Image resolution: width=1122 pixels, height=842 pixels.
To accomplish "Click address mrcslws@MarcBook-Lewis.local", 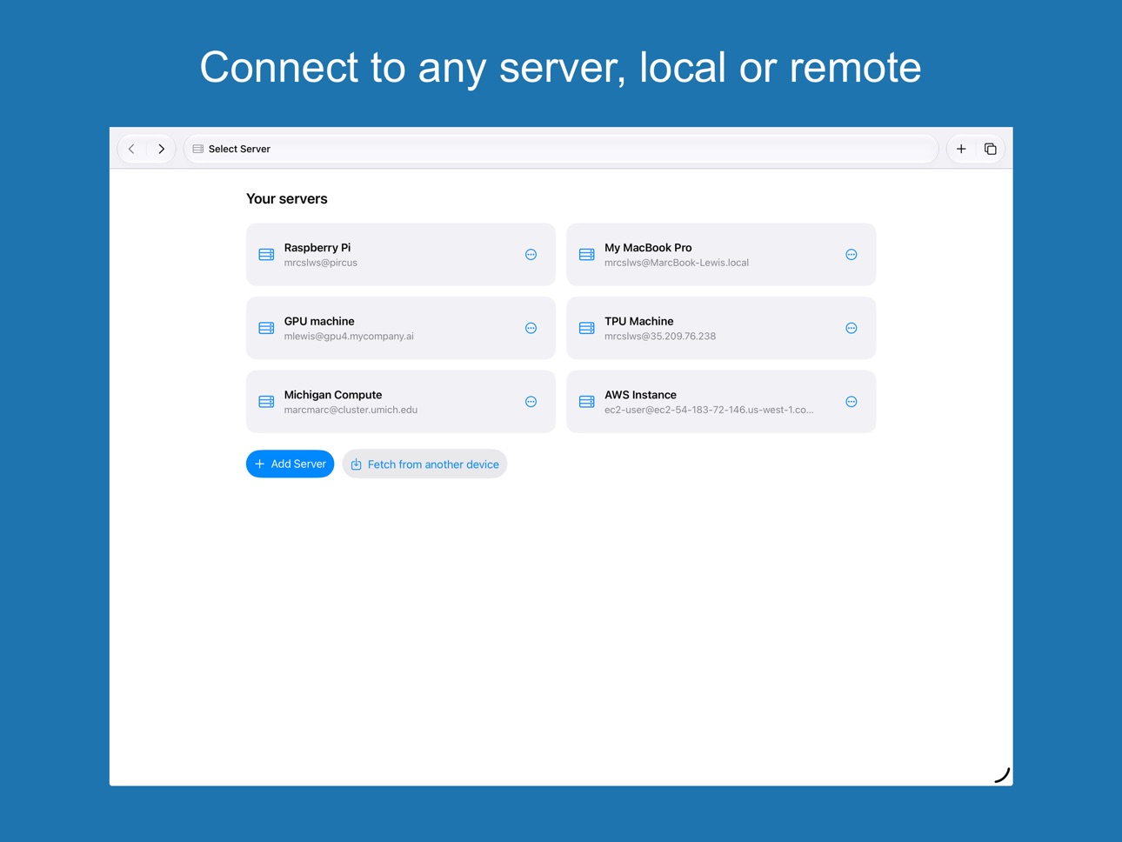I will click(x=677, y=263).
